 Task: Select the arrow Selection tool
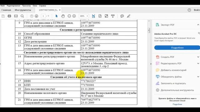57,16
